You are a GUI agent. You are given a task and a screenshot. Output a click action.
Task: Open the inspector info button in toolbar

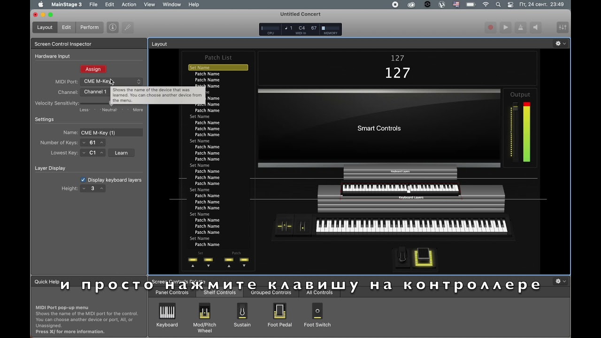click(113, 27)
